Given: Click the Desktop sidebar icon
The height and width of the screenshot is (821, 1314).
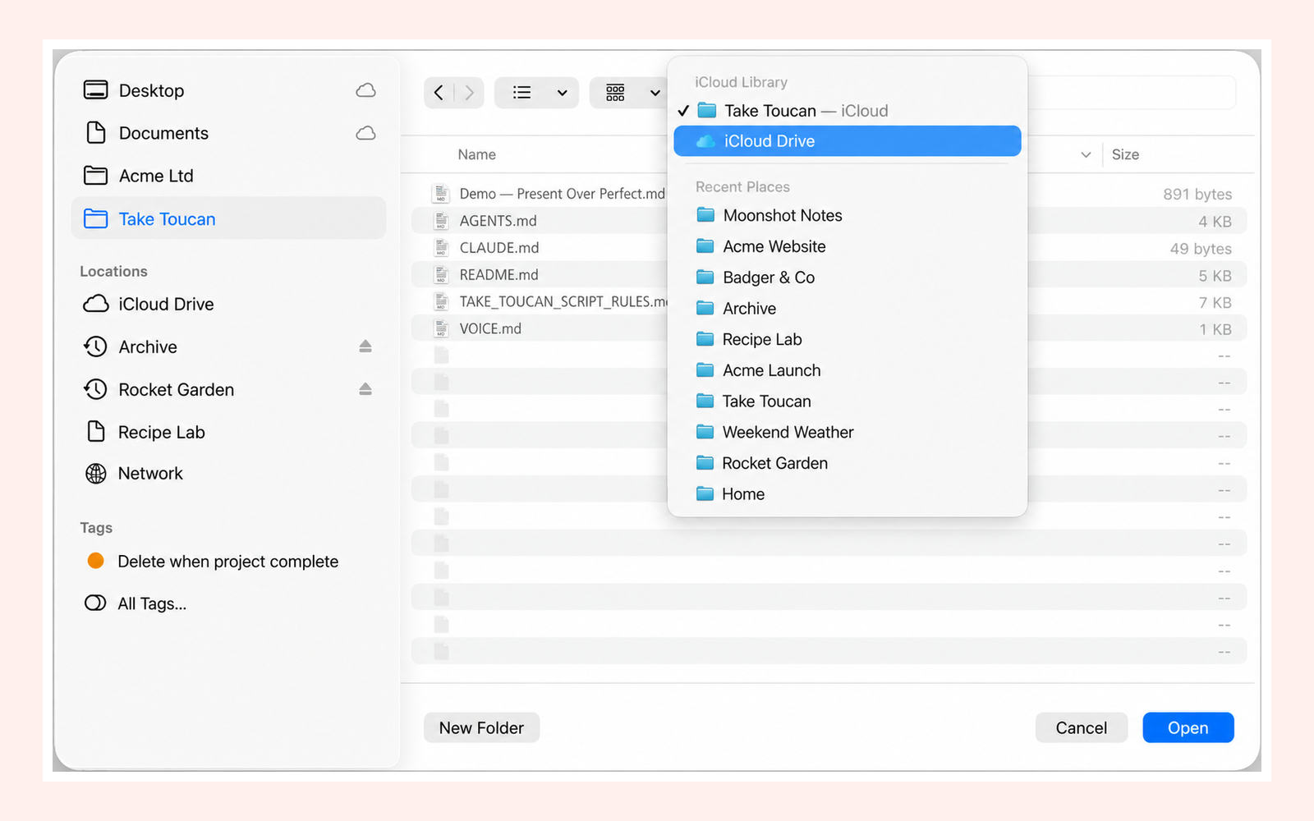Looking at the screenshot, I should (x=96, y=90).
